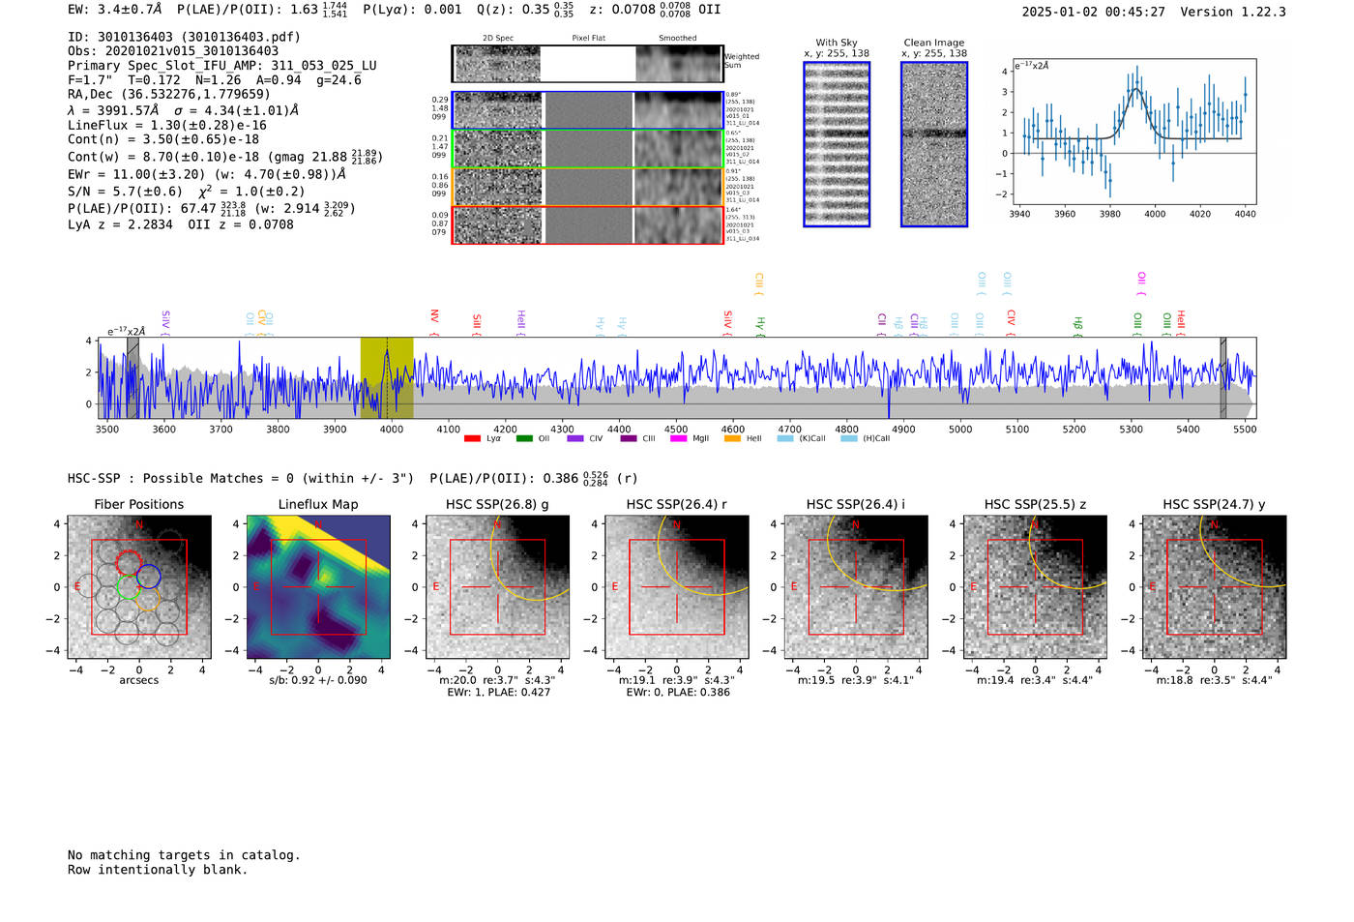The width and height of the screenshot is (1354, 922).
Task: Select the ID: 3010136403 text line
Action: pos(185,37)
